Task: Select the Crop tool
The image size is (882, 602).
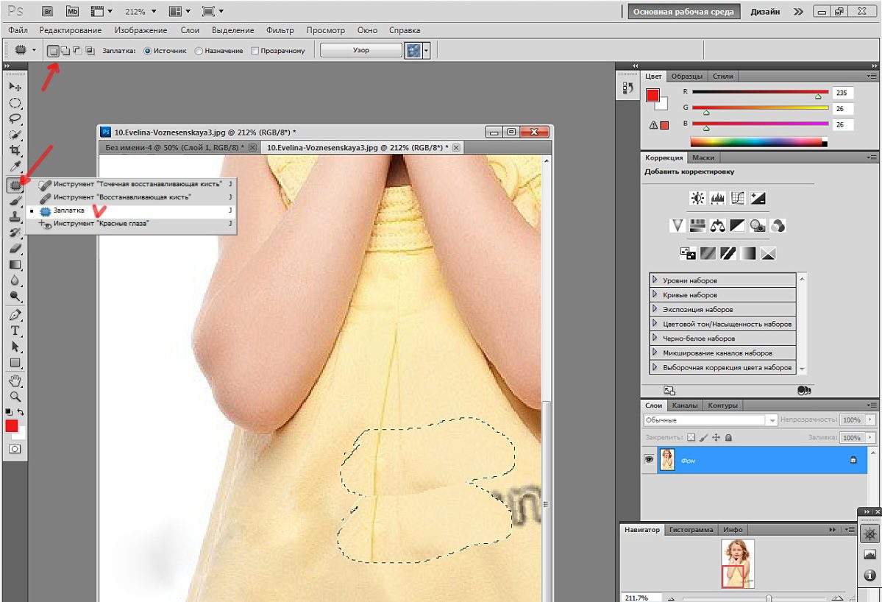Action: point(15,150)
